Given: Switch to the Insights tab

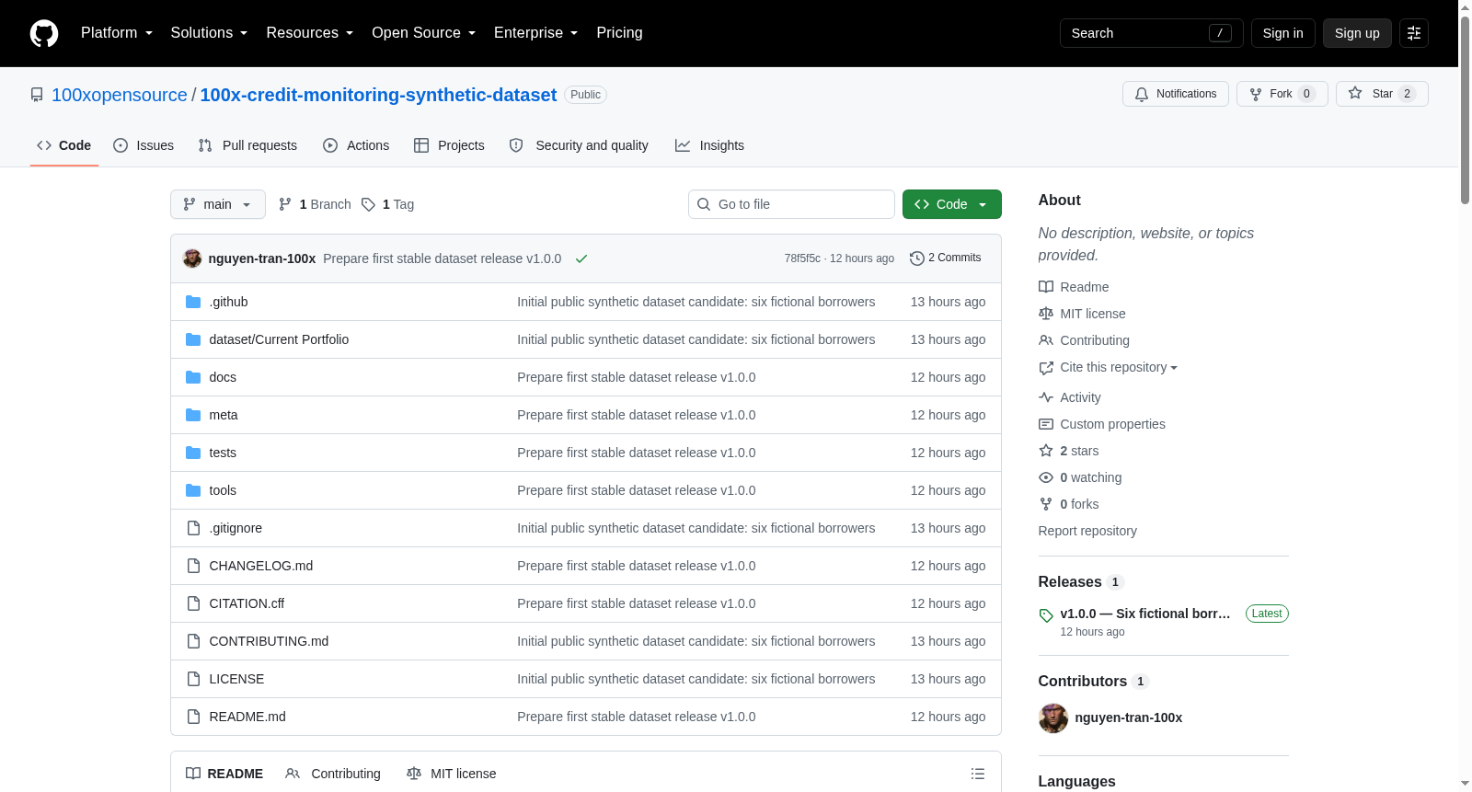Looking at the screenshot, I should tap(709, 145).
